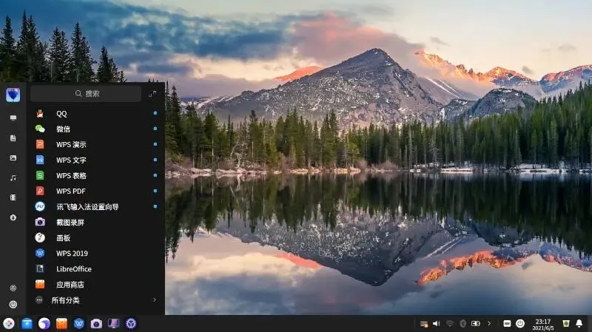Click the battery tray icon
The width and height of the screenshot is (592, 332).
(476, 324)
